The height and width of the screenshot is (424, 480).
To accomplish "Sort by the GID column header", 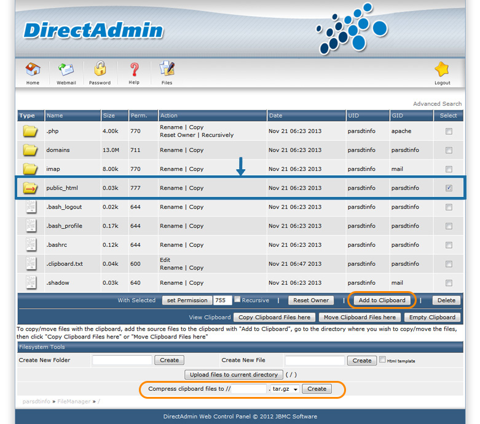I will pos(412,116).
